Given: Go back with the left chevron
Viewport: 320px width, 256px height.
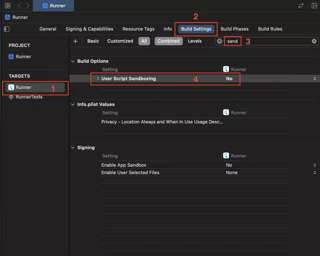Looking at the screenshot, I should click(x=20, y=6).
